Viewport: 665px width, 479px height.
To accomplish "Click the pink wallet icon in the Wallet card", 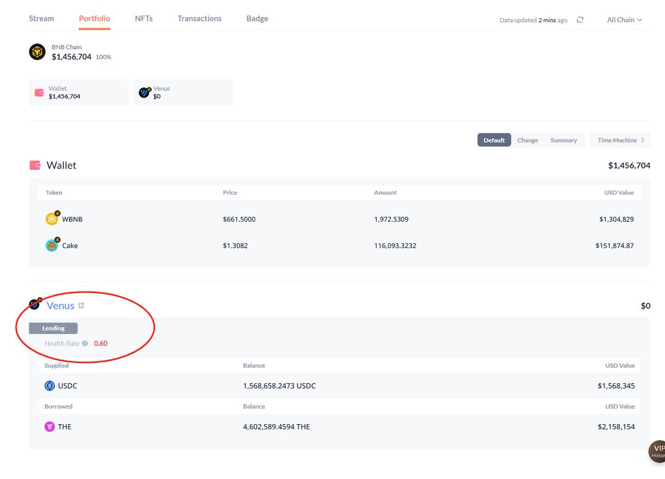I will point(39,93).
